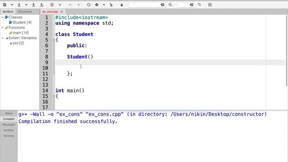This screenshot has width=288, height=162.
Task: Click the "public:" keyword on line 6
Action: (x=77, y=45)
